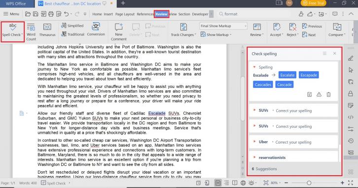358x188 pixels.
Task: Click the Redo arrow icon
Action: coord(77,14)
